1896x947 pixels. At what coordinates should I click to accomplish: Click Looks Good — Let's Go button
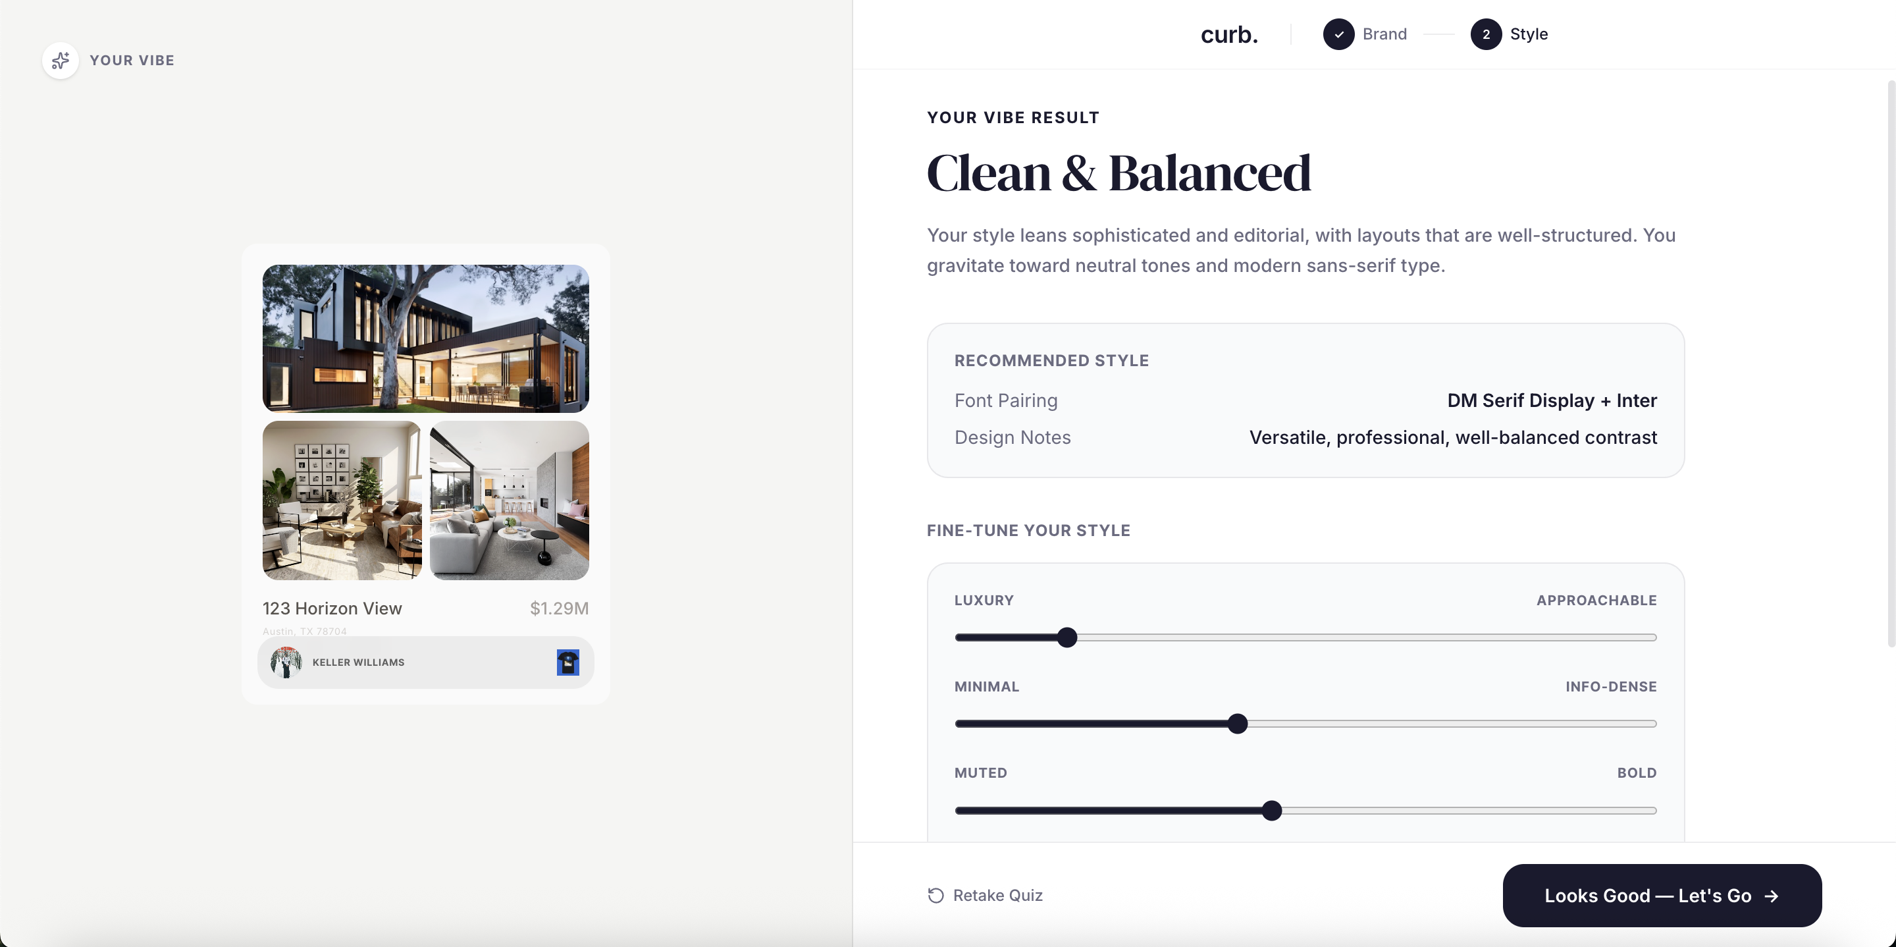point(1662,896)
